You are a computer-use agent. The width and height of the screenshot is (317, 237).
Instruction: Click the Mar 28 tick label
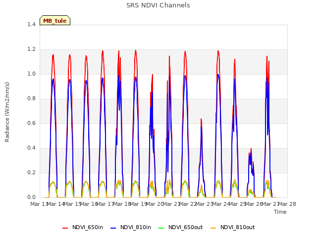tap(287, 204)
